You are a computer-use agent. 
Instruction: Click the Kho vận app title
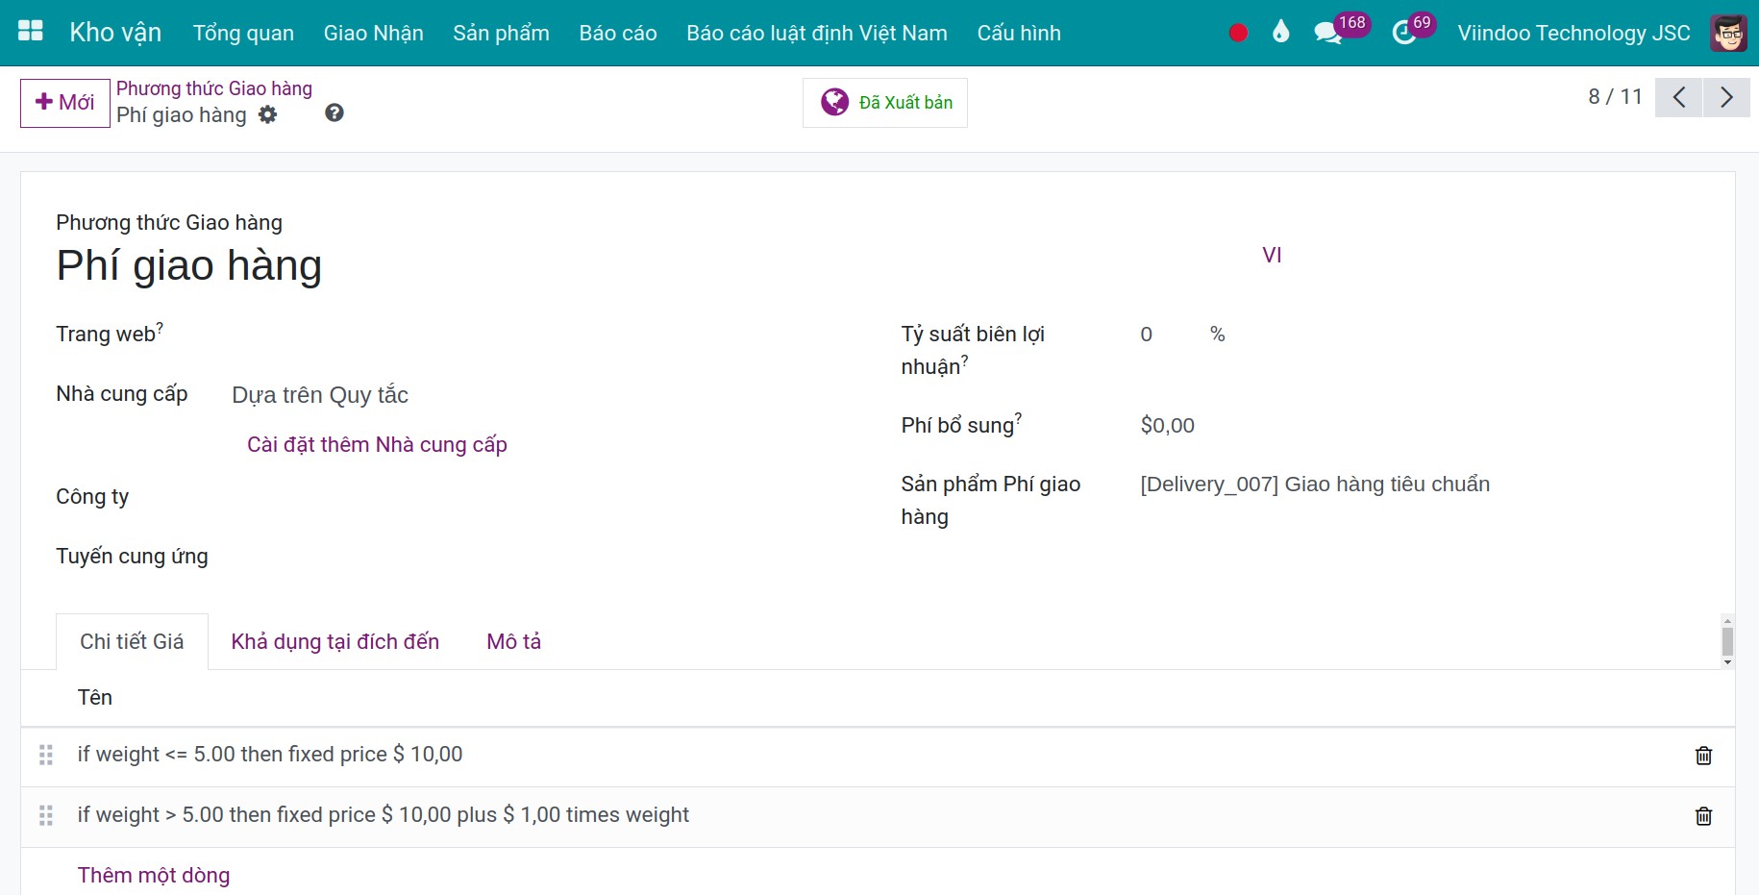[115, 33]
